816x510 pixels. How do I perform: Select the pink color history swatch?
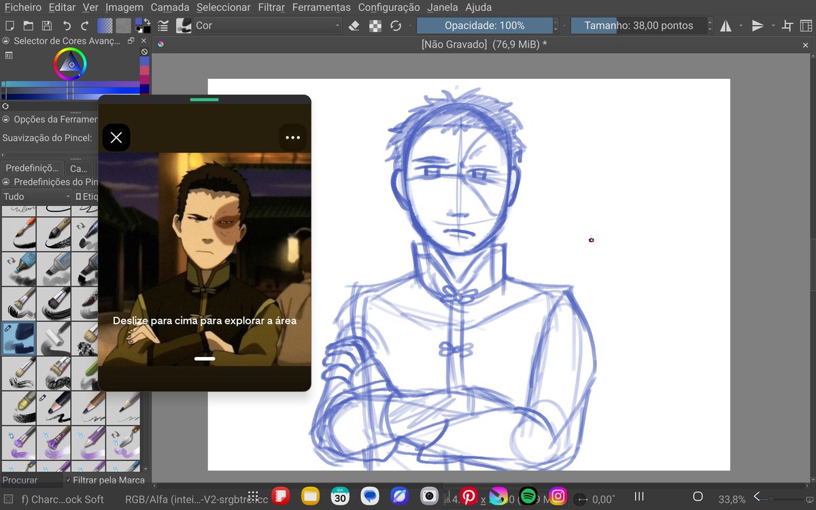point(144,70)
